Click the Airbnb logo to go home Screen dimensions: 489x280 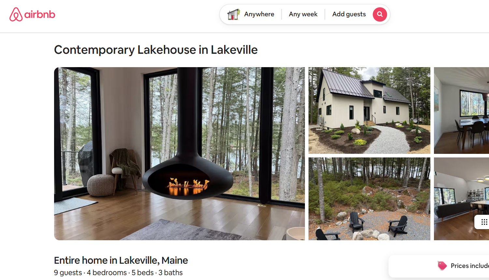32,14
